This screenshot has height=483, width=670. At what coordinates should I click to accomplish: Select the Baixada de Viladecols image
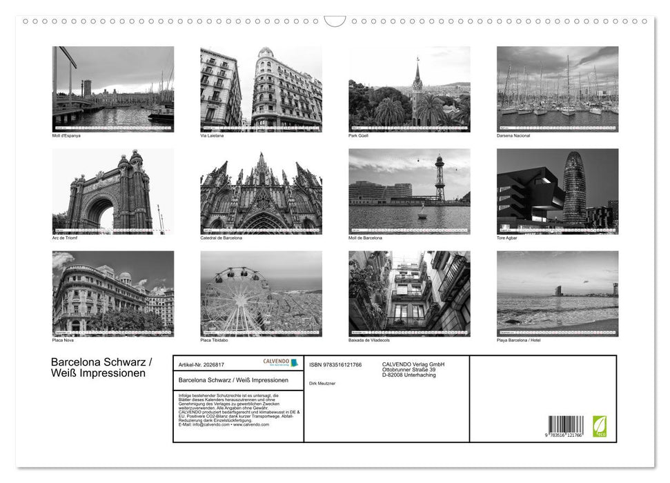410,293
